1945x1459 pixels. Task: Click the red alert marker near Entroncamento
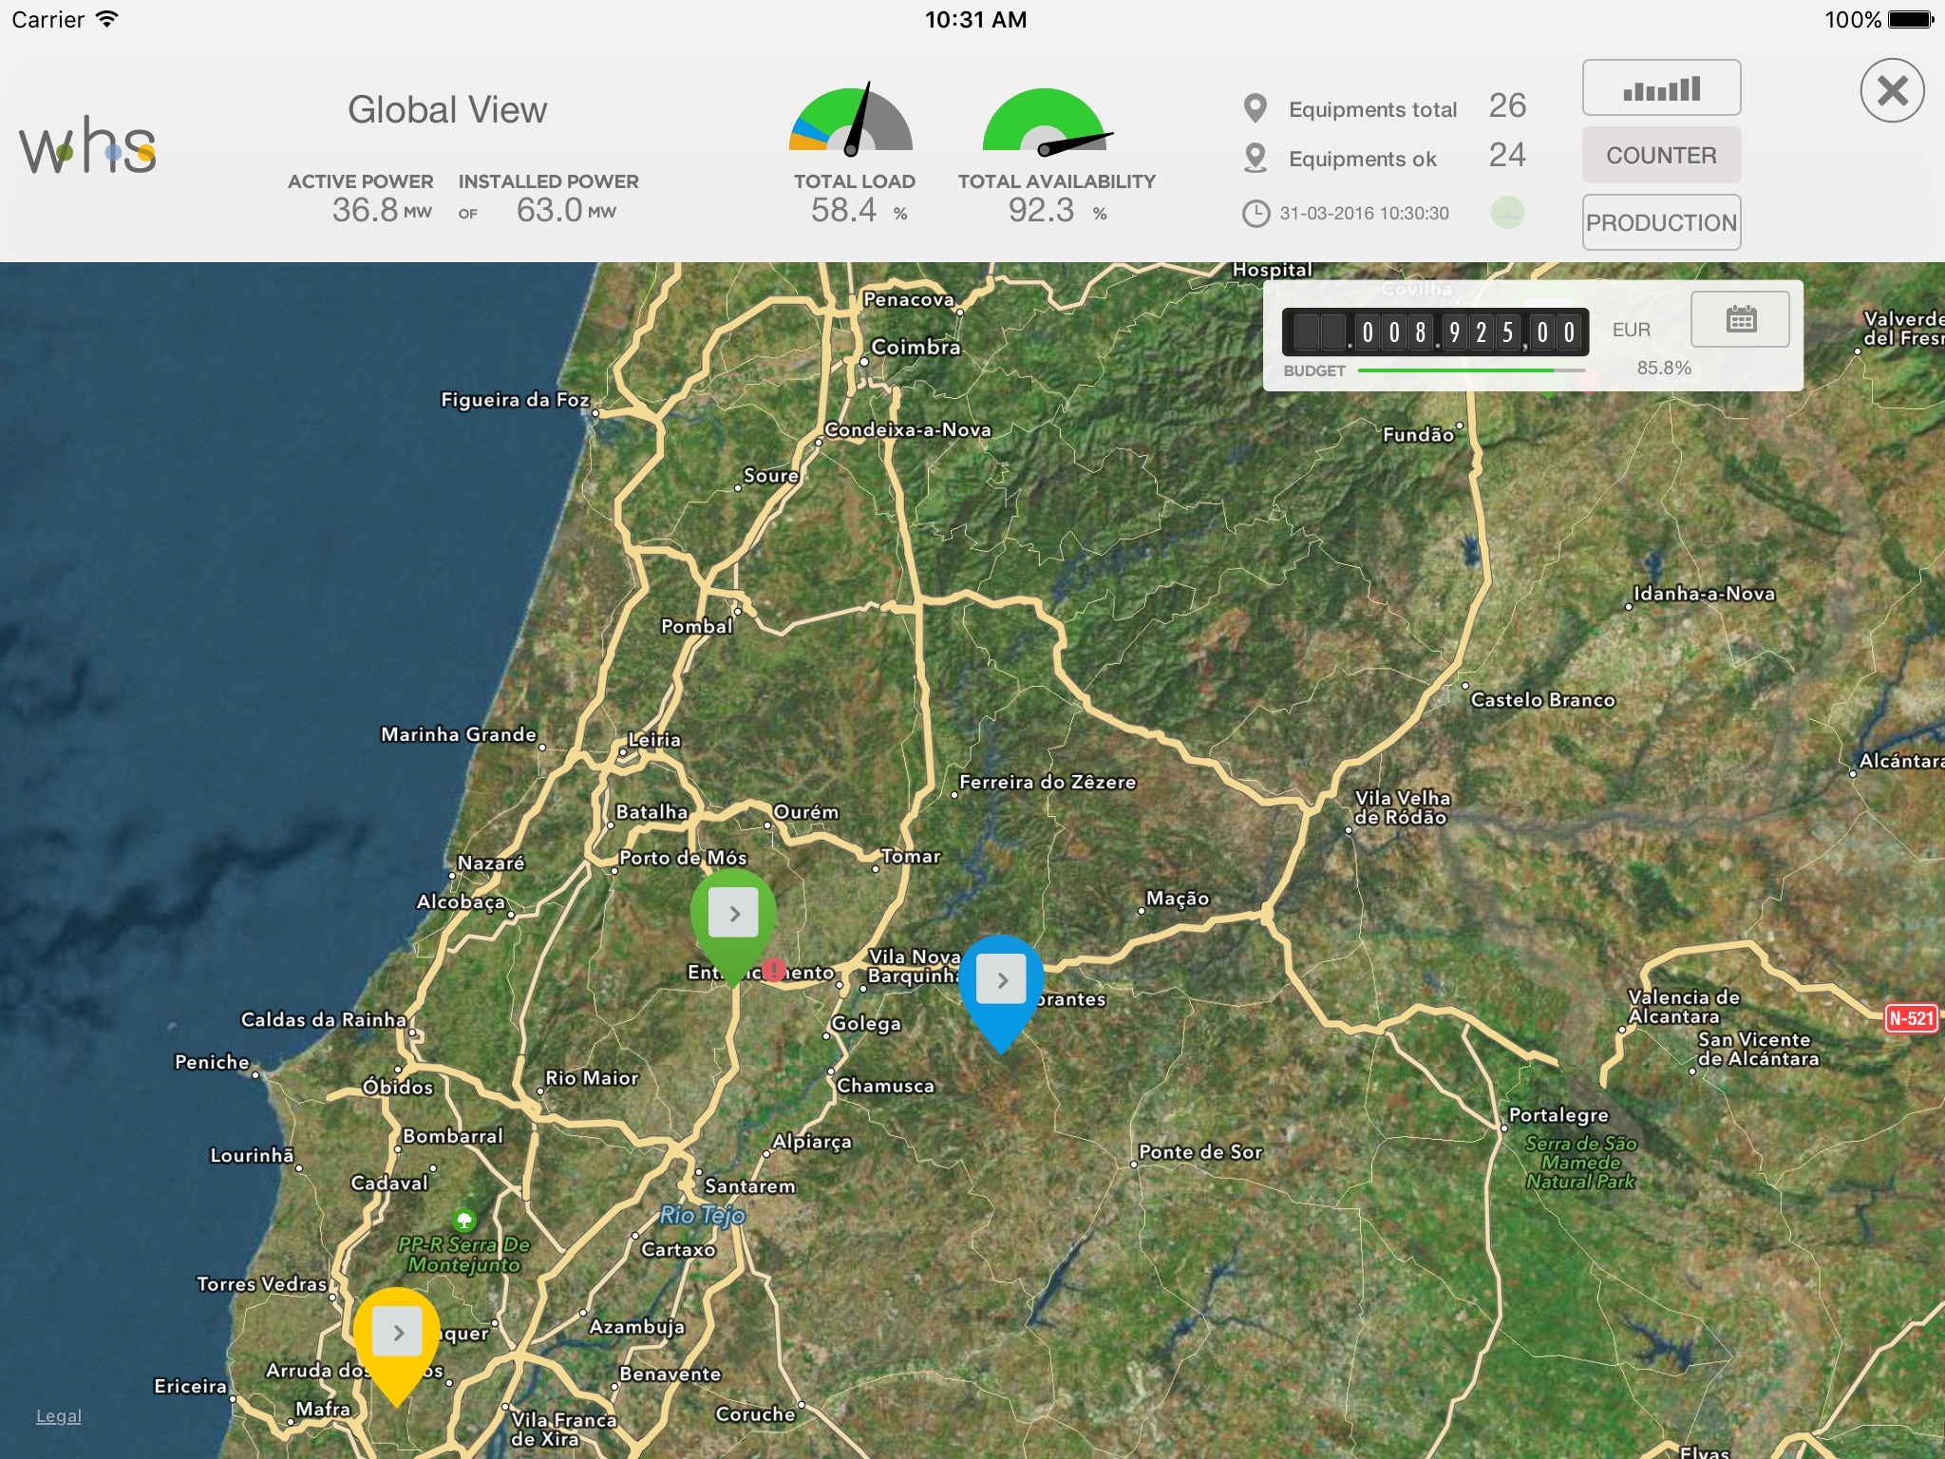(x=774, y=969)
